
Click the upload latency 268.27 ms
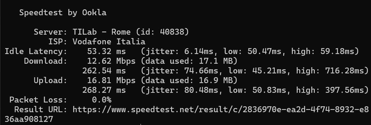[x=104, y=90]
